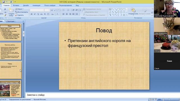Select the rectangle shape

point(118,9)
